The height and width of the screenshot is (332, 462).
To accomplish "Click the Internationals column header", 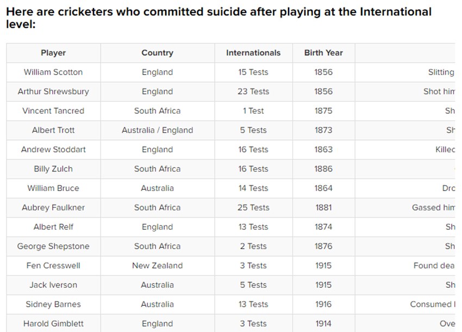I will coord(253,53).
